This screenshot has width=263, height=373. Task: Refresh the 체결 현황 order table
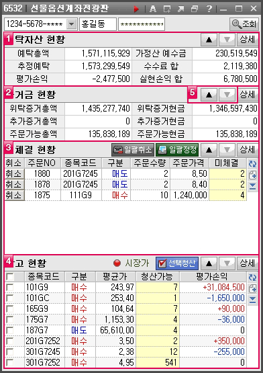(x=252, y=163)
